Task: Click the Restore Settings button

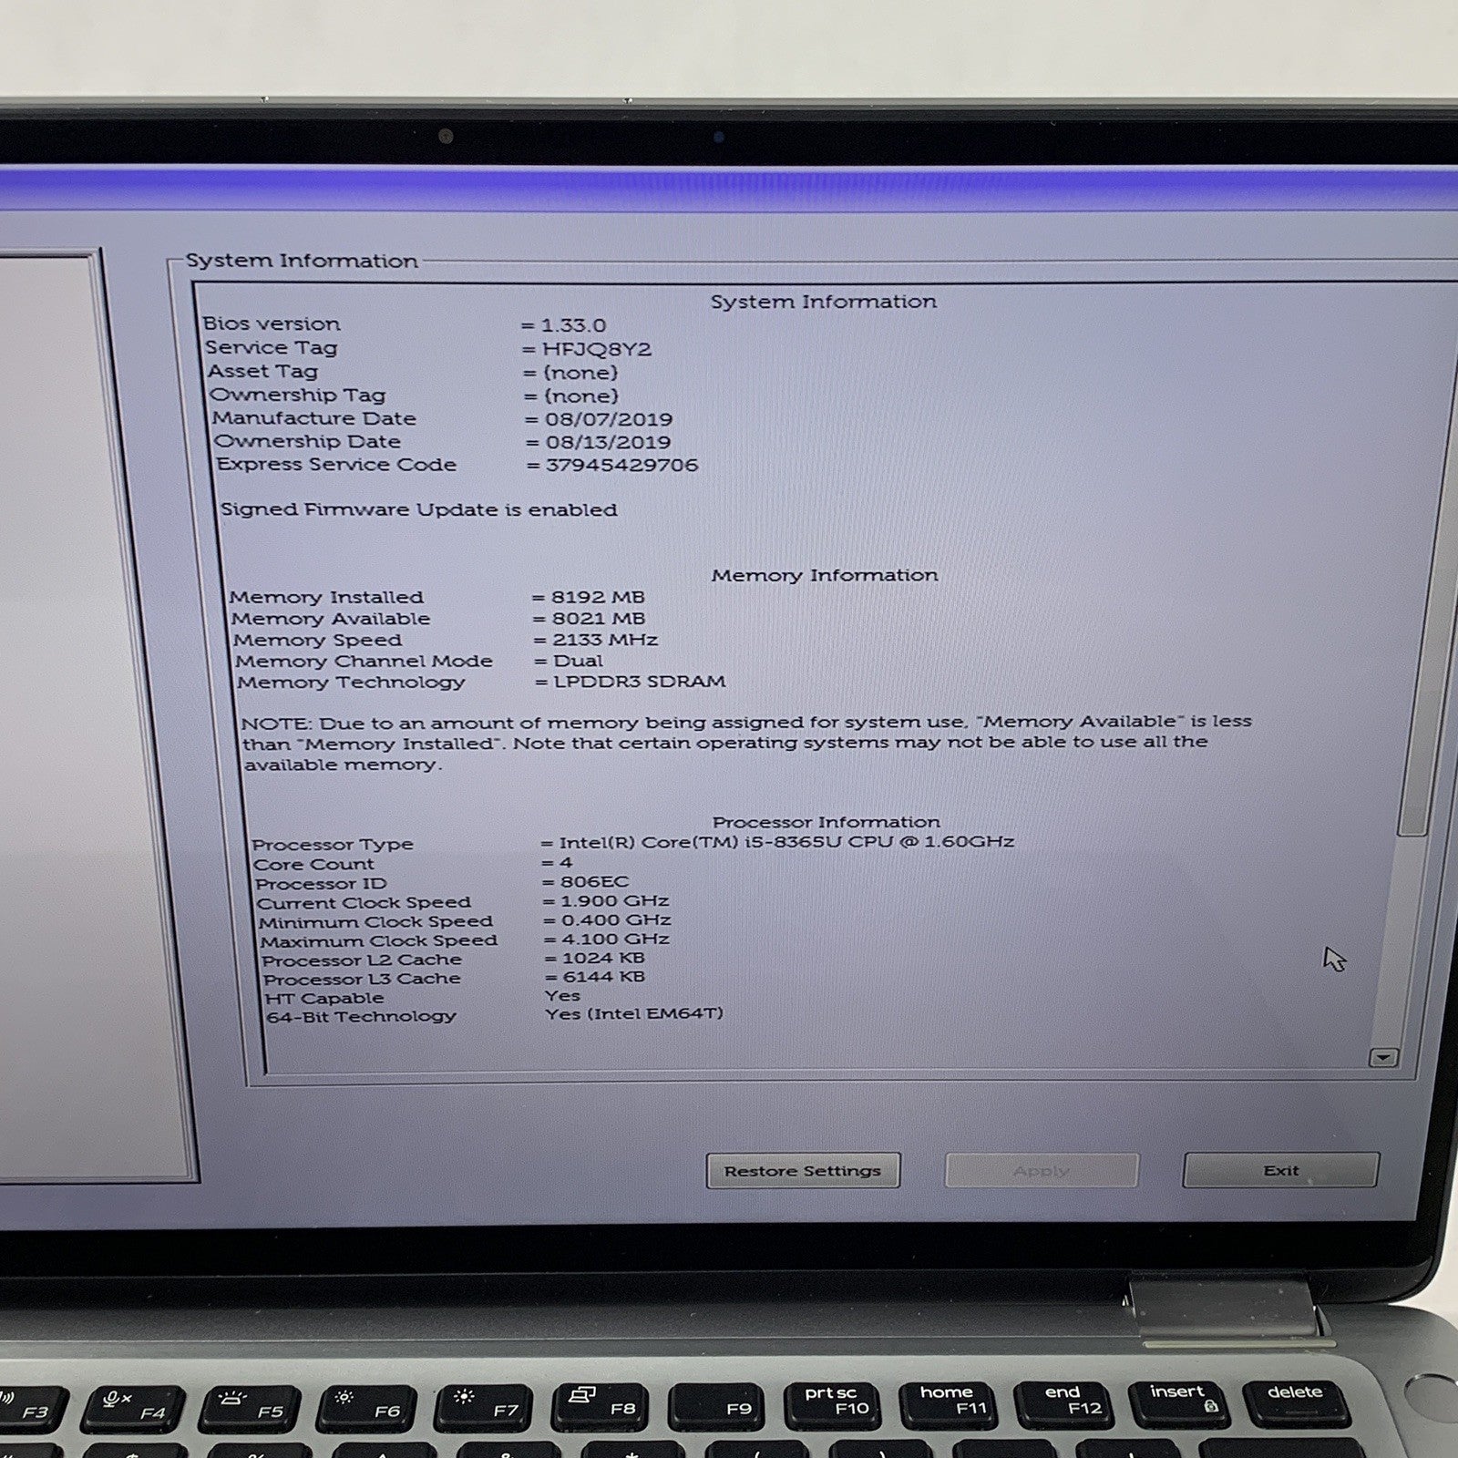Action: pyautogui.click(x=802, y=1171)
